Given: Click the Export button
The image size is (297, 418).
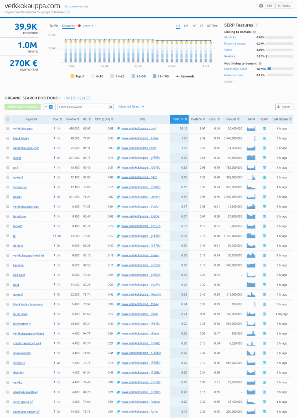Looking at the screenshot, I should tap(284, 107).
